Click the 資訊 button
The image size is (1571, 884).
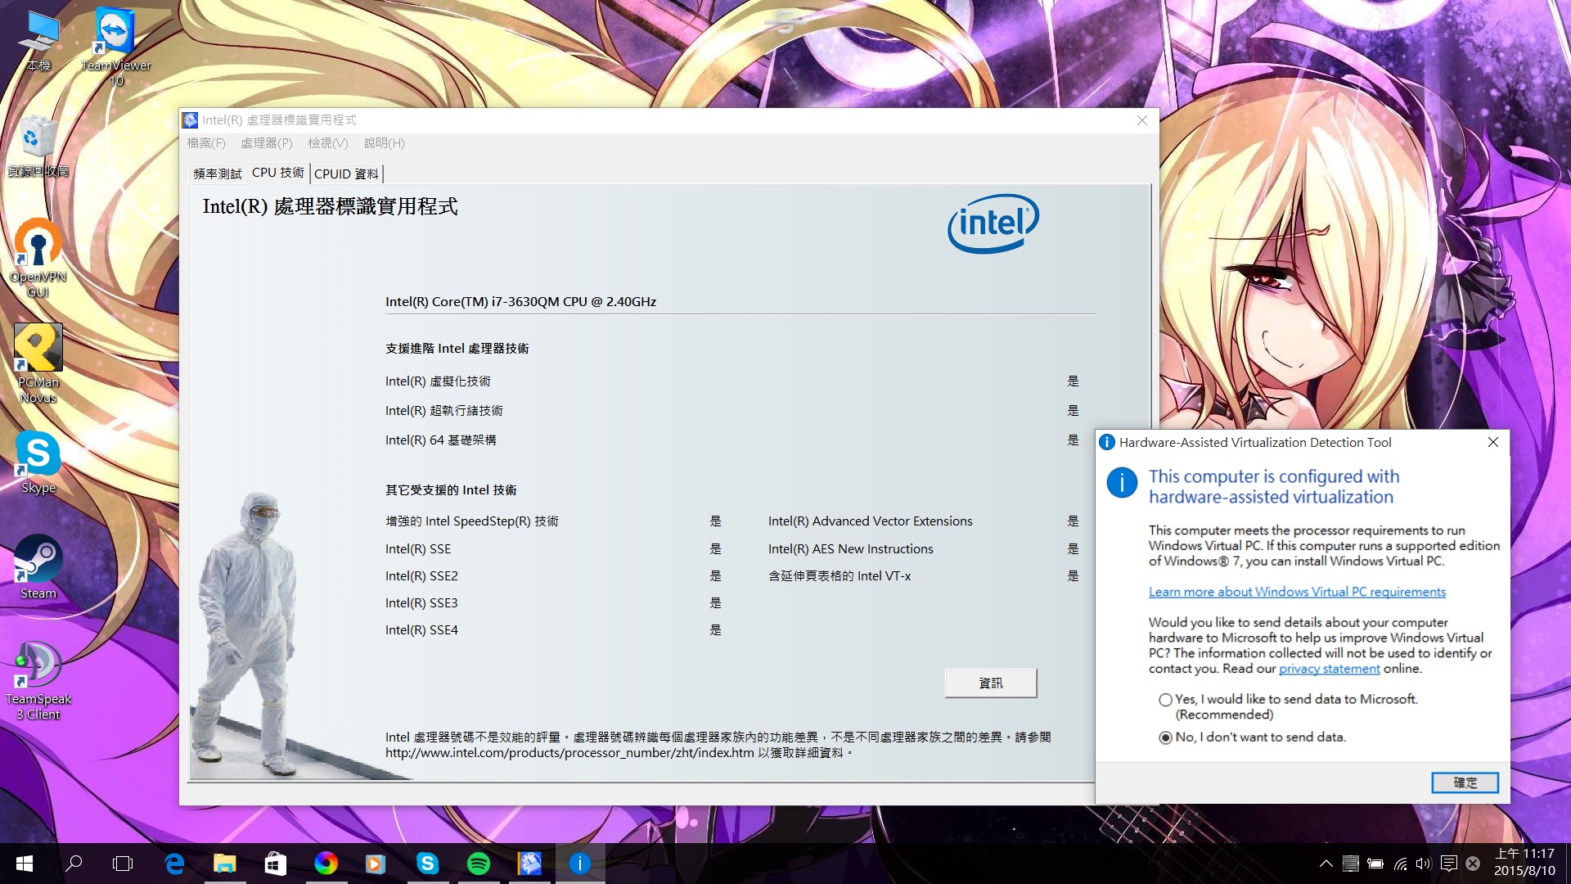(x=991, y=683)
